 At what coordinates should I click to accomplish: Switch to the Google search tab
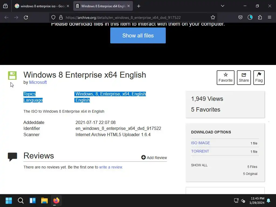click(x=42, y=6)
